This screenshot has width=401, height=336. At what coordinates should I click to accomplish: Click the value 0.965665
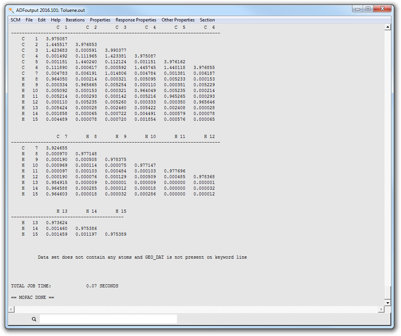[x=86, y=85]
